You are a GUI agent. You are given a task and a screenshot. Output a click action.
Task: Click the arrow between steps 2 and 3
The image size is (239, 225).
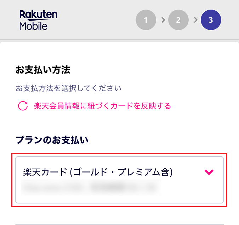[195, 20]
